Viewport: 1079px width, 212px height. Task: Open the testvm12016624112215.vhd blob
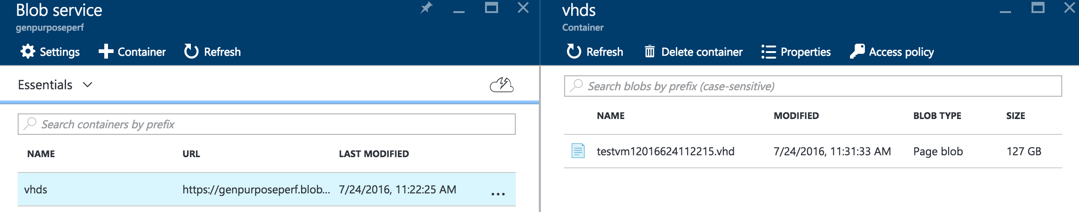665,152
